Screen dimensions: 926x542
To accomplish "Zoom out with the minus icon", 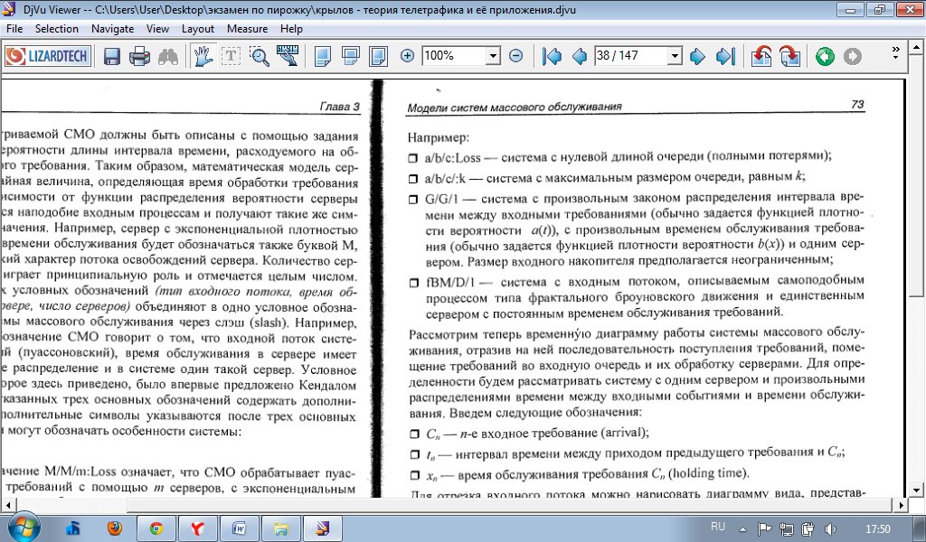I will pos(516,56).
